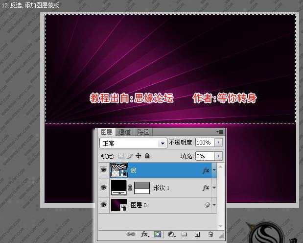Click the link layers icon
The image size is (303, 243).
131,234
